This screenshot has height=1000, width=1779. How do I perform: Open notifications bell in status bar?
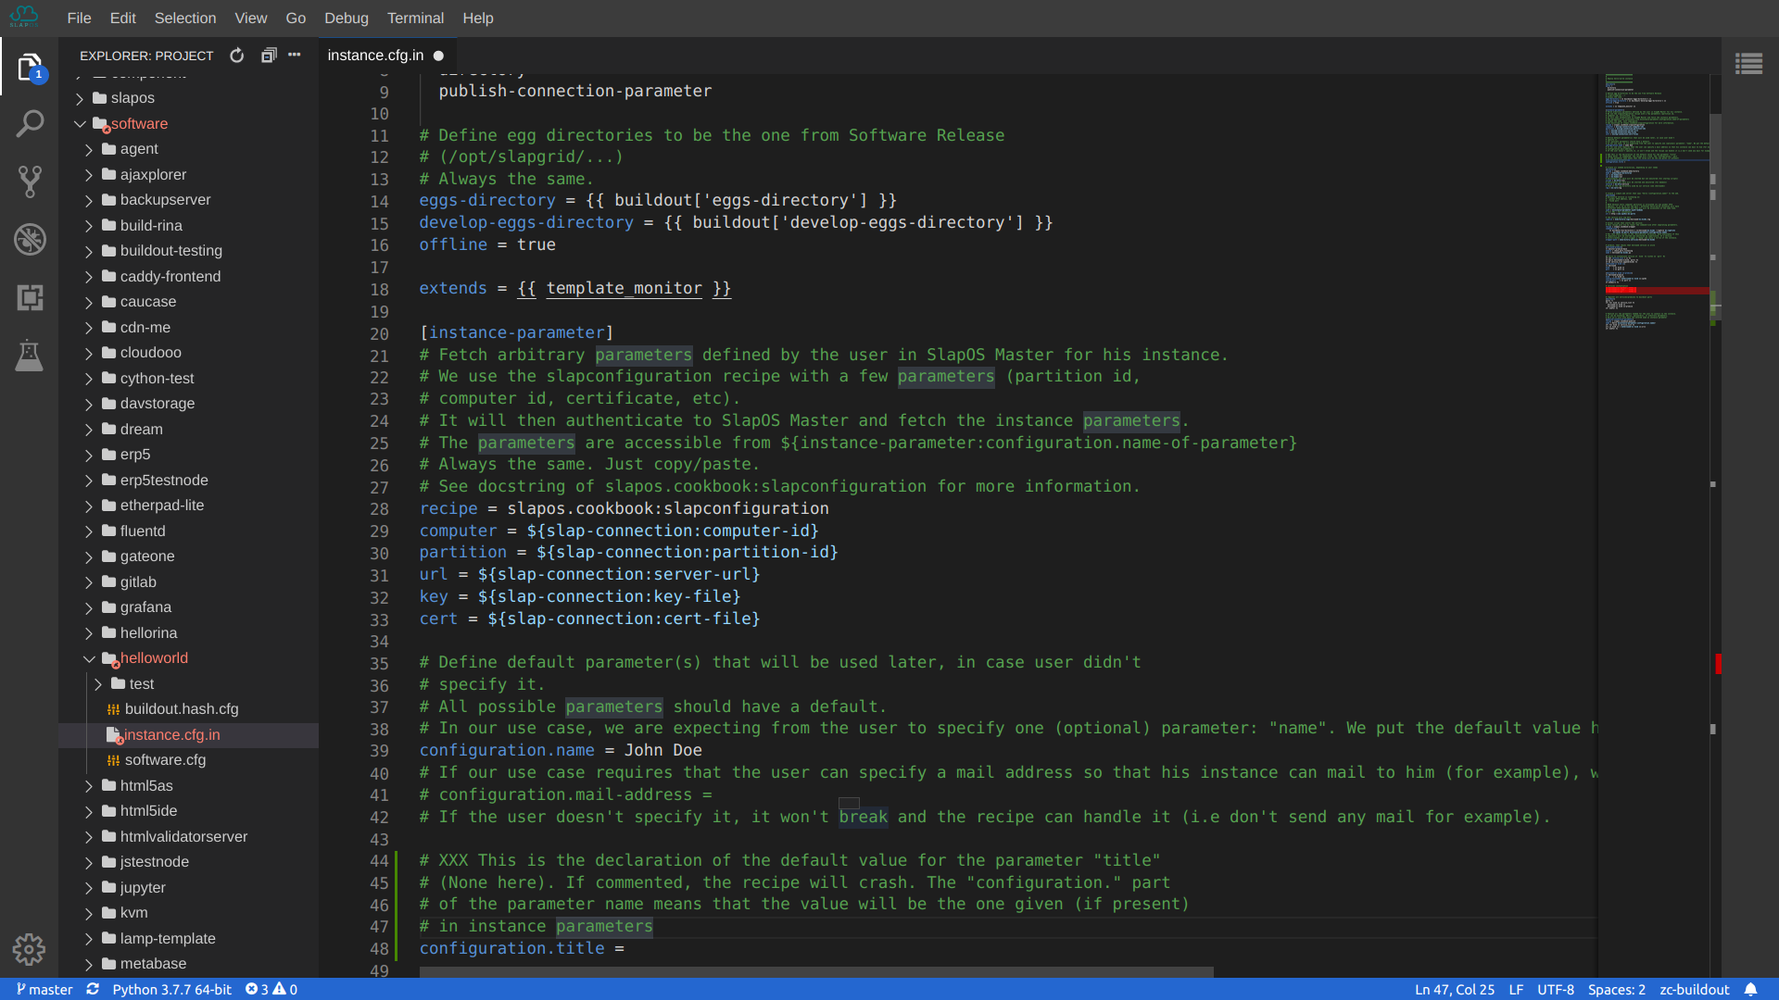coord(1750,989)
